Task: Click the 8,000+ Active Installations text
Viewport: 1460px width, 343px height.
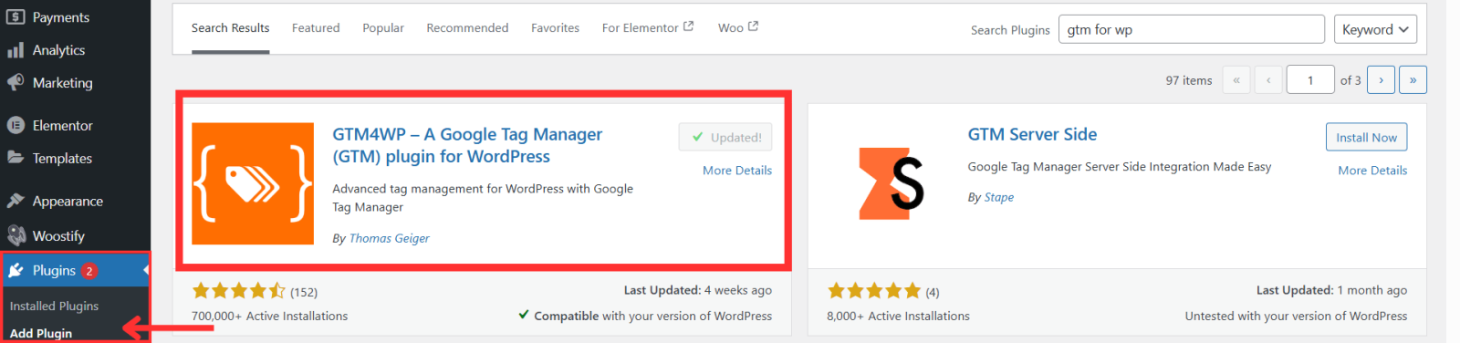Action: (898, 317)
